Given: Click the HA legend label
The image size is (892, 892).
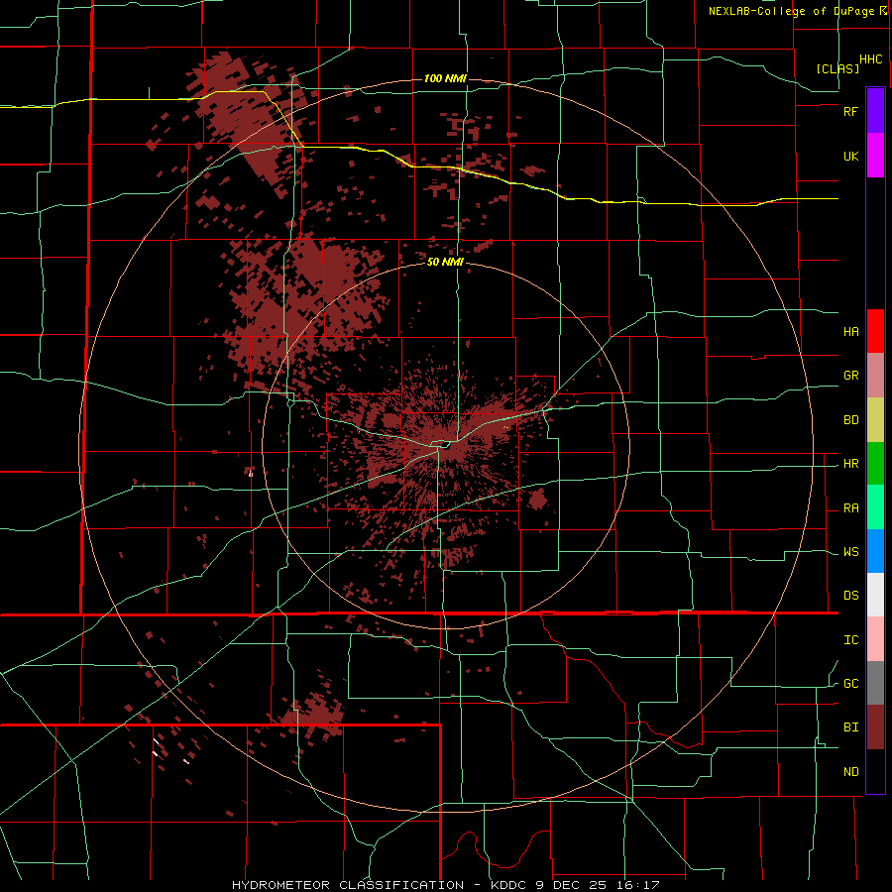Looking at the screenshot, I should point(850,331).
